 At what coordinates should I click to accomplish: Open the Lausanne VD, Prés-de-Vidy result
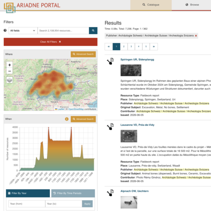coord(138,125)
